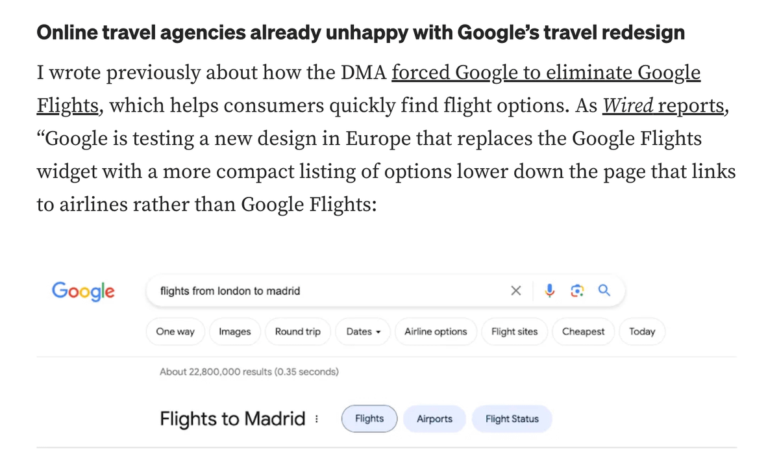Image resolution: width=779 pixels, height=456 pixels.
Task: Choose the Flight sites filter
Action: click(515, 331)
